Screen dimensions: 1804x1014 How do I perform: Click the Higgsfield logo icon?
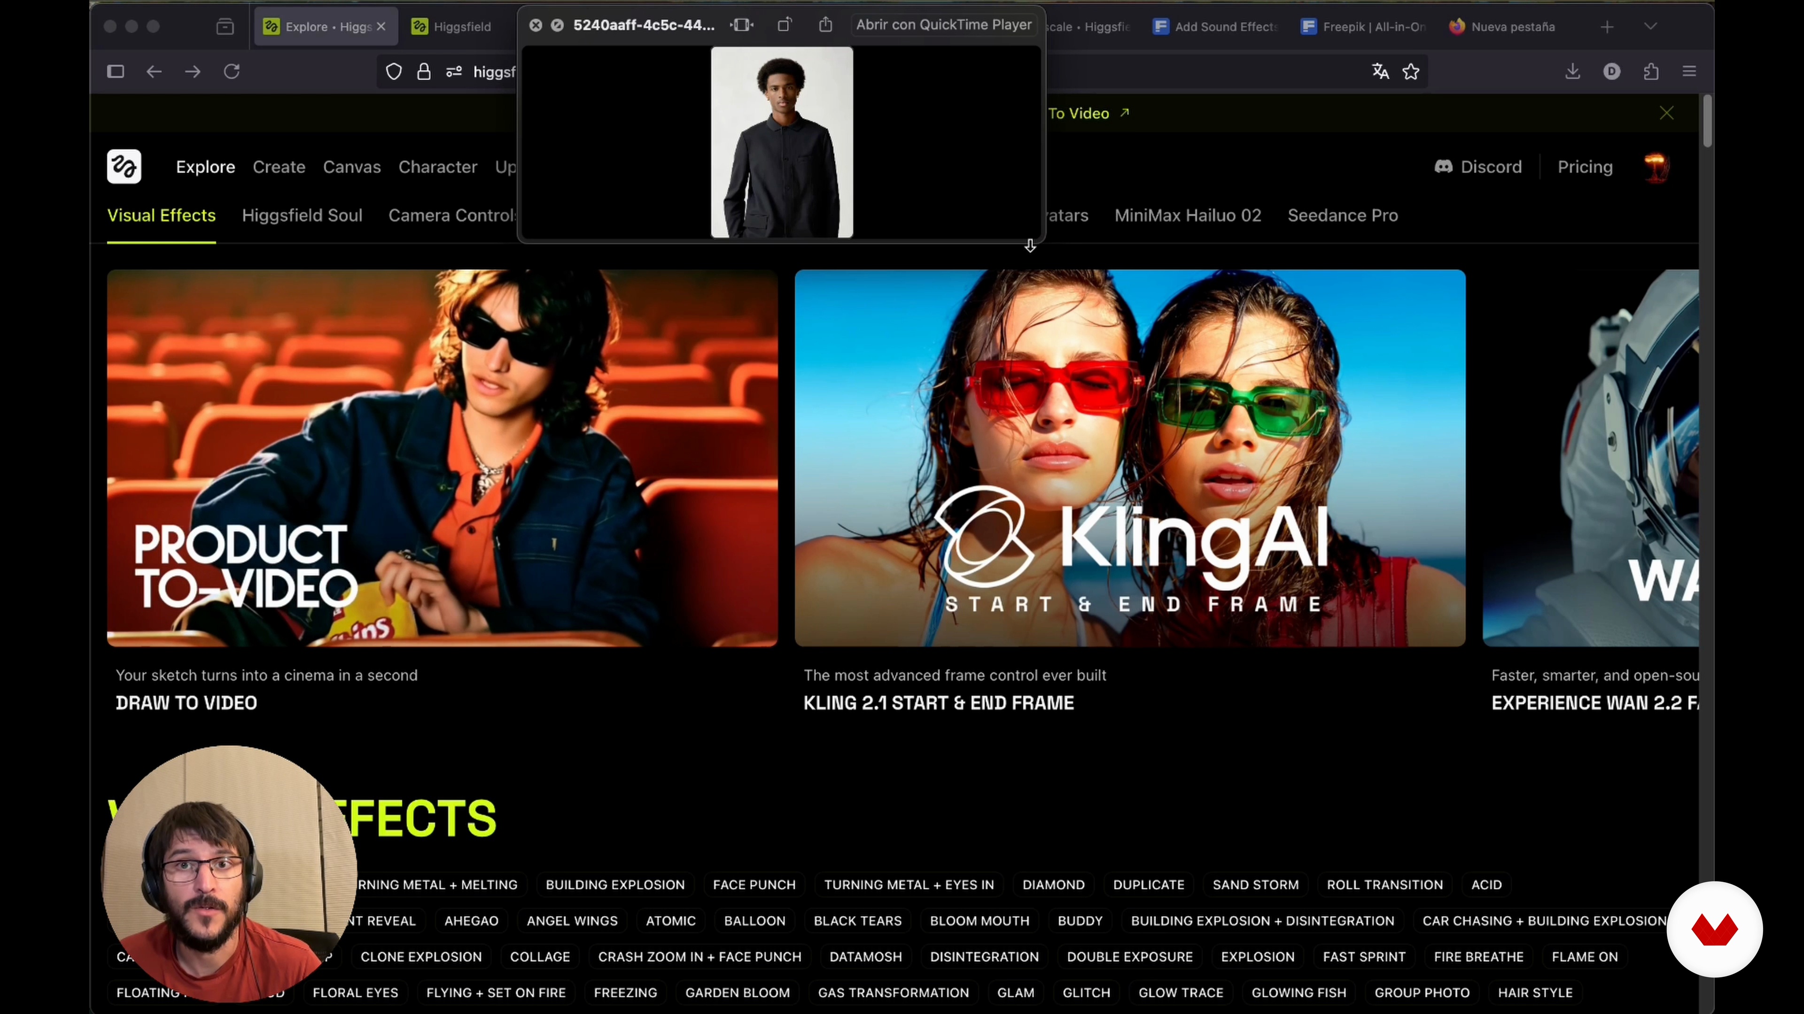coord(124,167)
